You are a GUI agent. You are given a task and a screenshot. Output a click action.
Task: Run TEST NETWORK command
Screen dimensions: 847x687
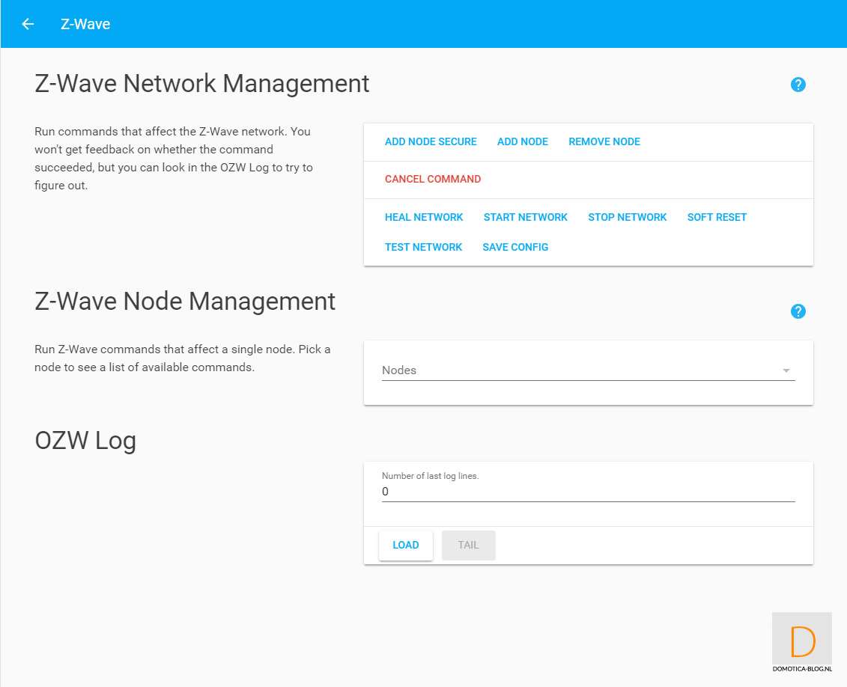pyautogui.click(x=423, y=247)
